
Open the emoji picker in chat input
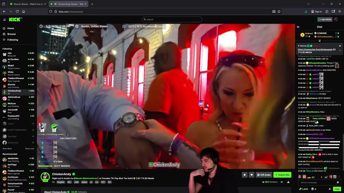[x=338, y=183]
